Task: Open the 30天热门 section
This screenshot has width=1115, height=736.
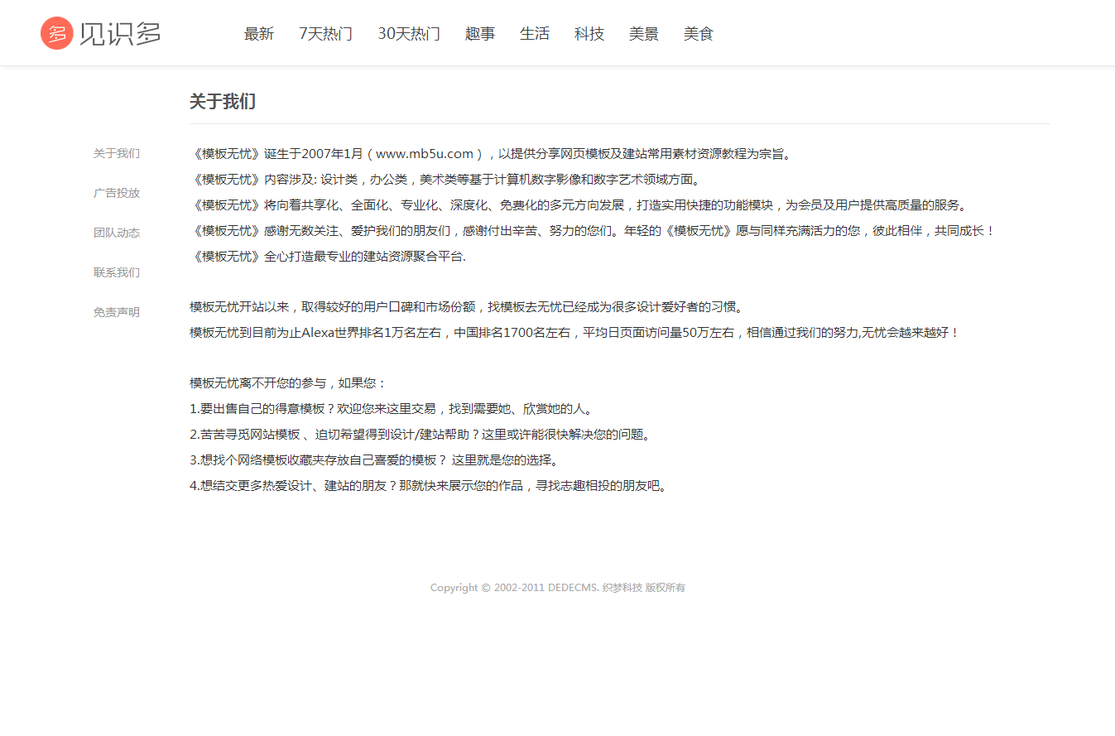Action: tap(409, 34)
